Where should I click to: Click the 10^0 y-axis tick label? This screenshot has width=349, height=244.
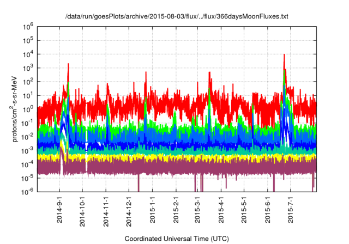[x=28, y=109]
